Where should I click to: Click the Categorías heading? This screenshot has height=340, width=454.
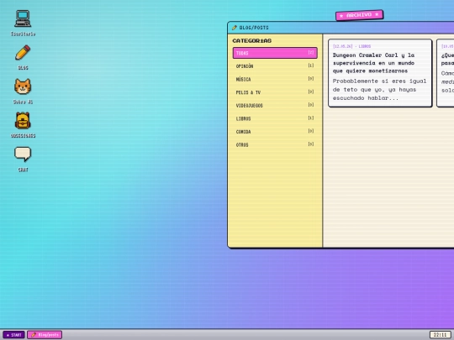[252, 41]
